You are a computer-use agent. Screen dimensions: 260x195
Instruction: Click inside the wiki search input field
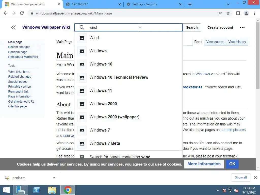coord(128,27)
